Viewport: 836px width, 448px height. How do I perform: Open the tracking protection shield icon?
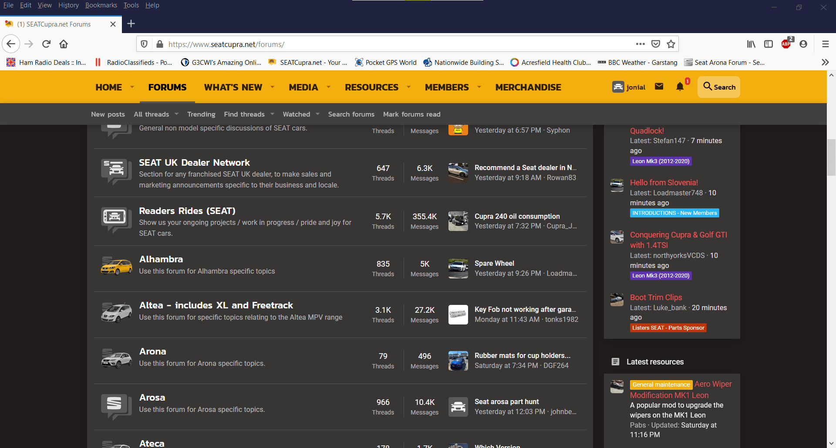(x=144, y=44)
